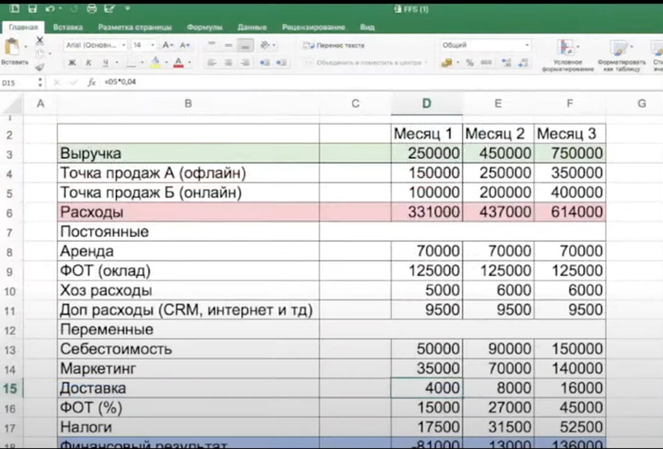Click the fx insert function icon
The image size is (663, 449).
(91, 82)
